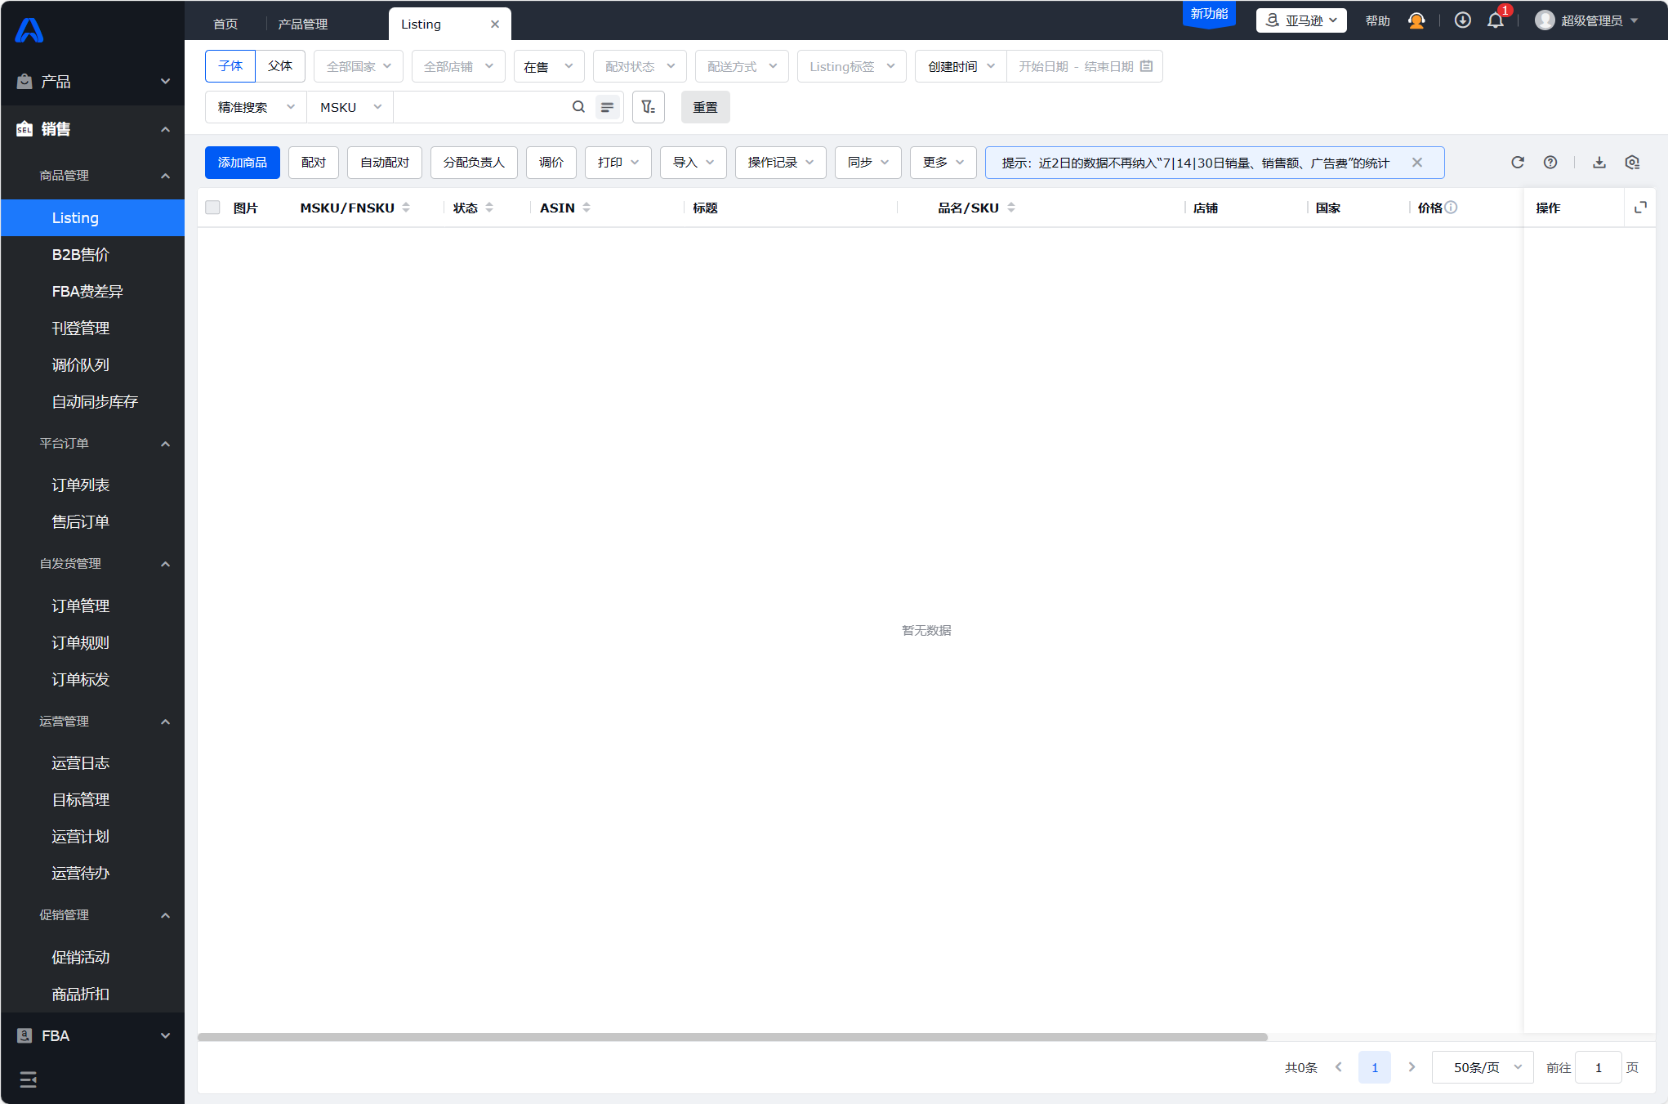This screenshot has height=1104, width=1668.
Task: Select the 子体 view toggle
Action: point(230,66)
